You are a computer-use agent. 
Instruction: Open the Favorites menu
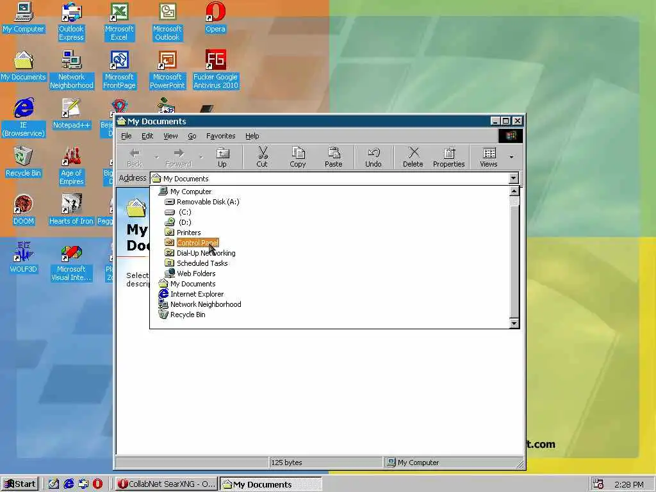(220, 136)
